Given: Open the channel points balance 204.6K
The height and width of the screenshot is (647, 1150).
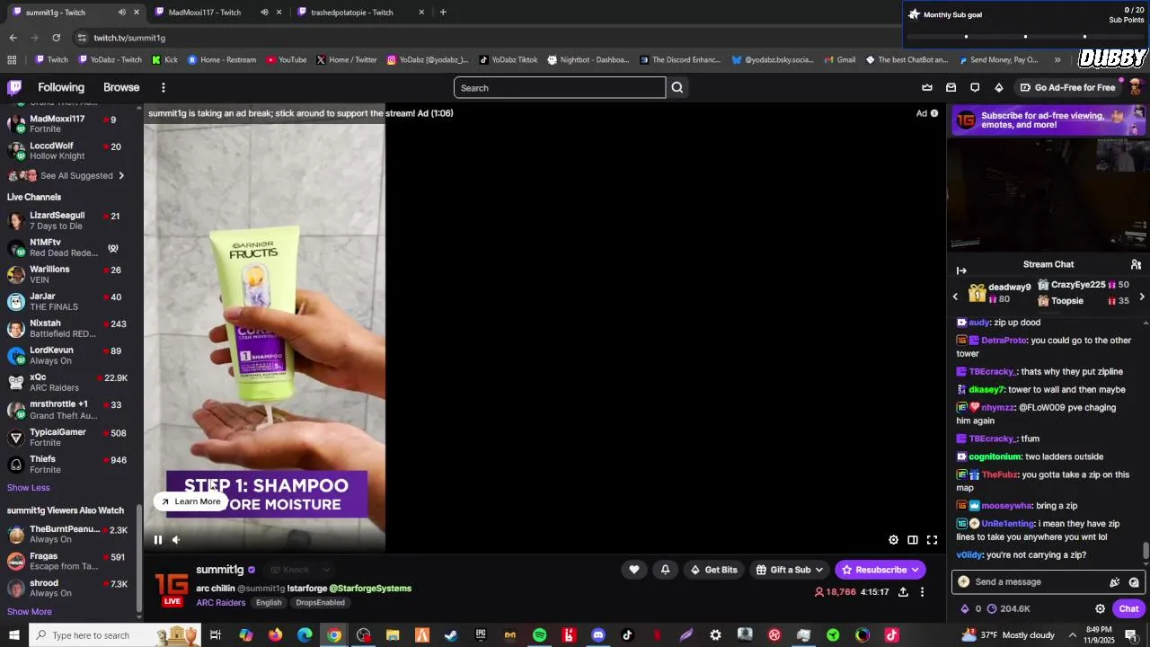Looking at the screenshot, I should pos(1007,608).
